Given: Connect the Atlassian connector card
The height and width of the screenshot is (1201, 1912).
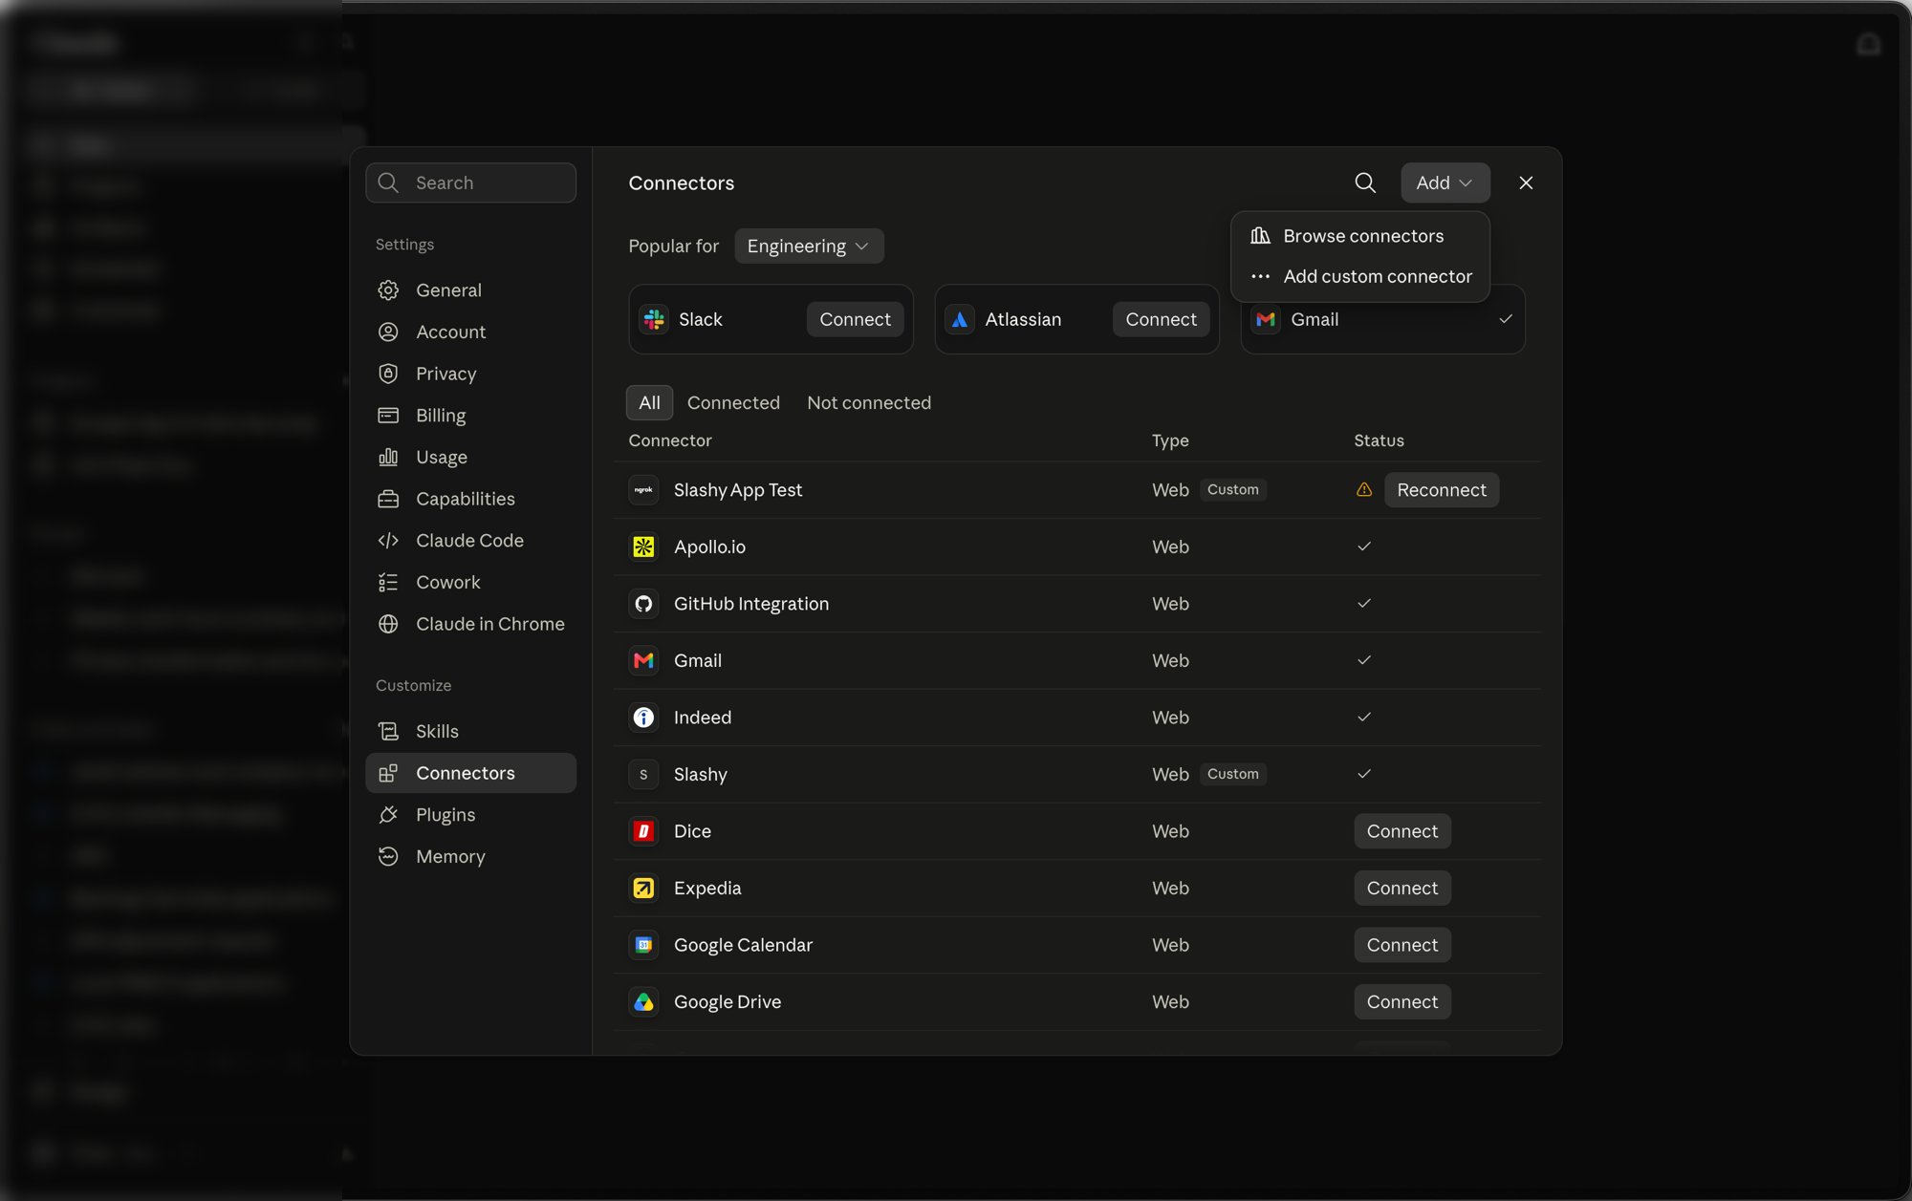Looking at the screenshot, I should click(x=1161, y=319).
